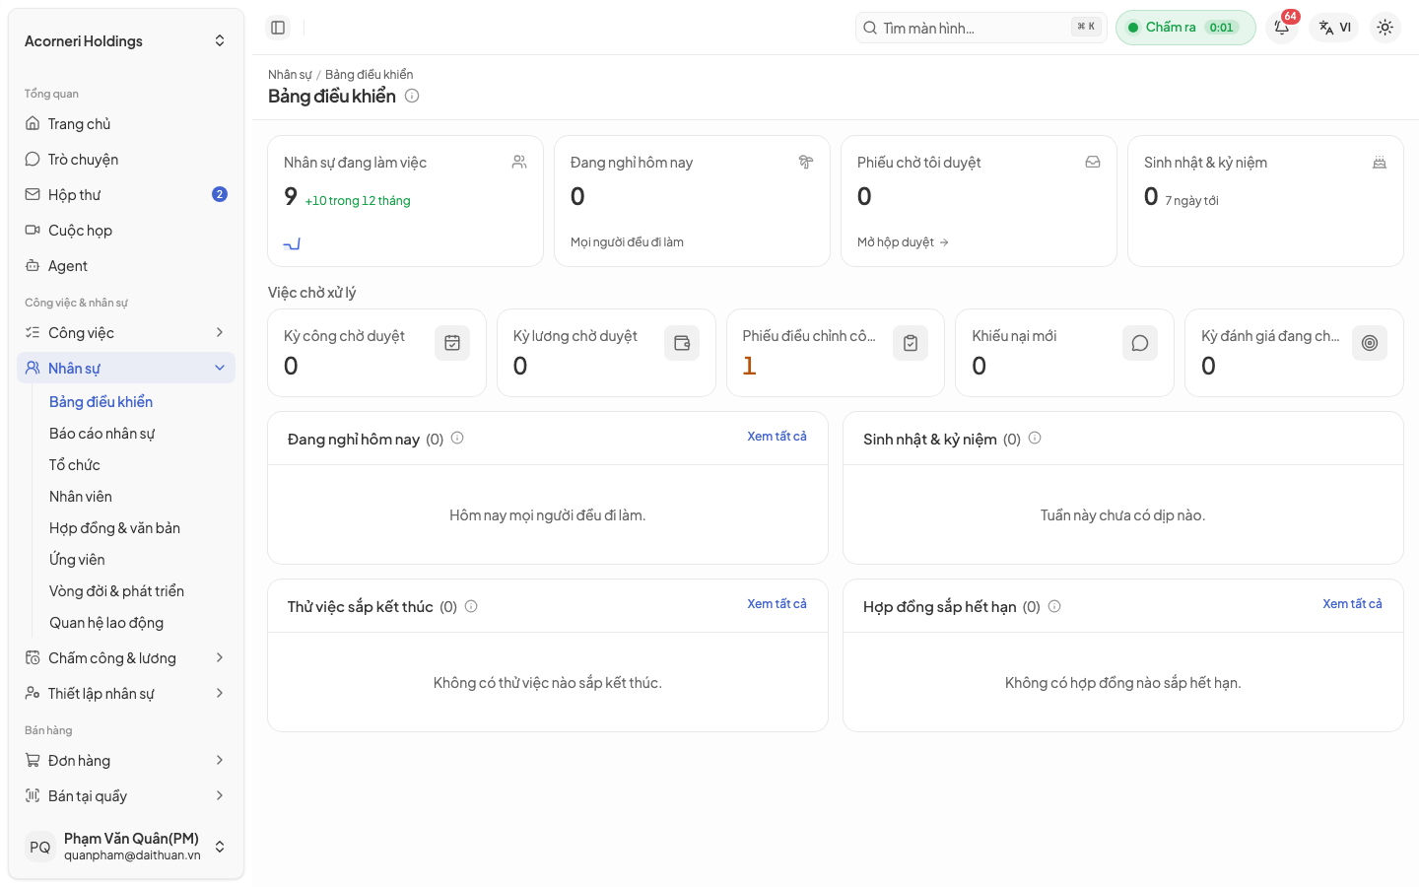
Task: Open Cuộc họp in the sidebar
Action: 126,230
